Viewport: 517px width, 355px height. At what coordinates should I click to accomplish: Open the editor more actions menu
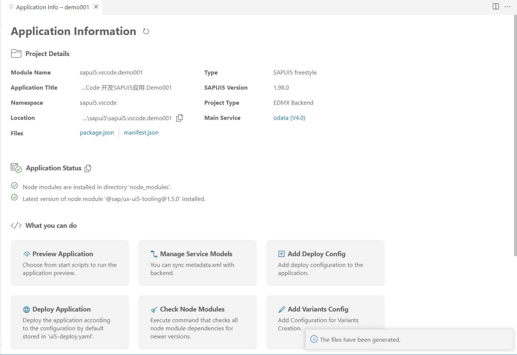(x=507, y=7)
